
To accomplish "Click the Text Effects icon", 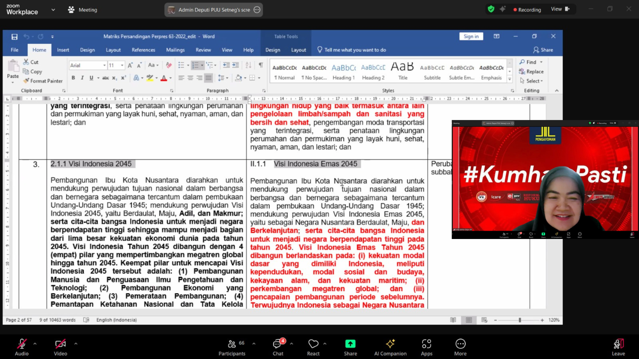I will (x=136, y=78).
